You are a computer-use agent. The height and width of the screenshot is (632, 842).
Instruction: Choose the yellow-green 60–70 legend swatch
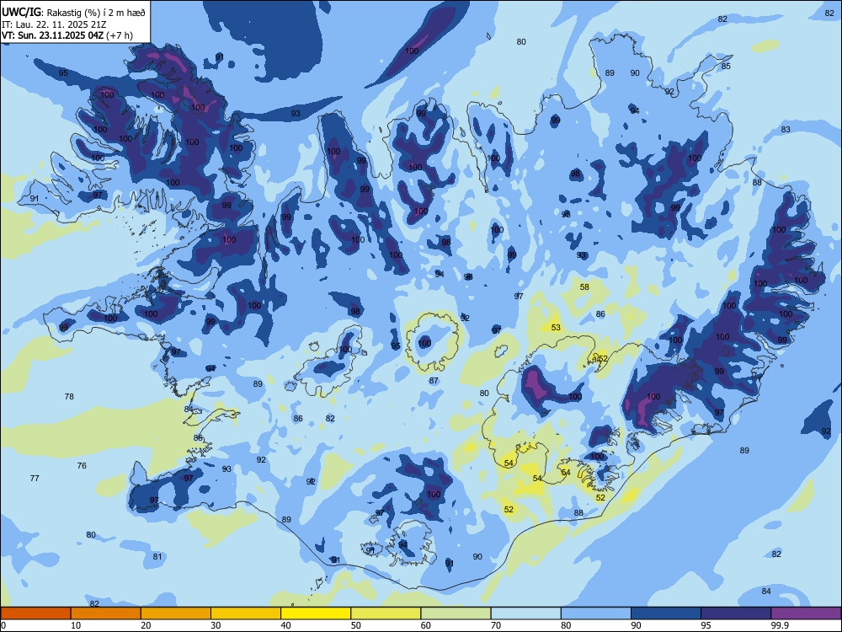pyautogui.click(x=456, y=613)
